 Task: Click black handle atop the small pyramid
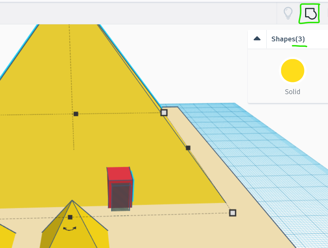click(70, 217)
